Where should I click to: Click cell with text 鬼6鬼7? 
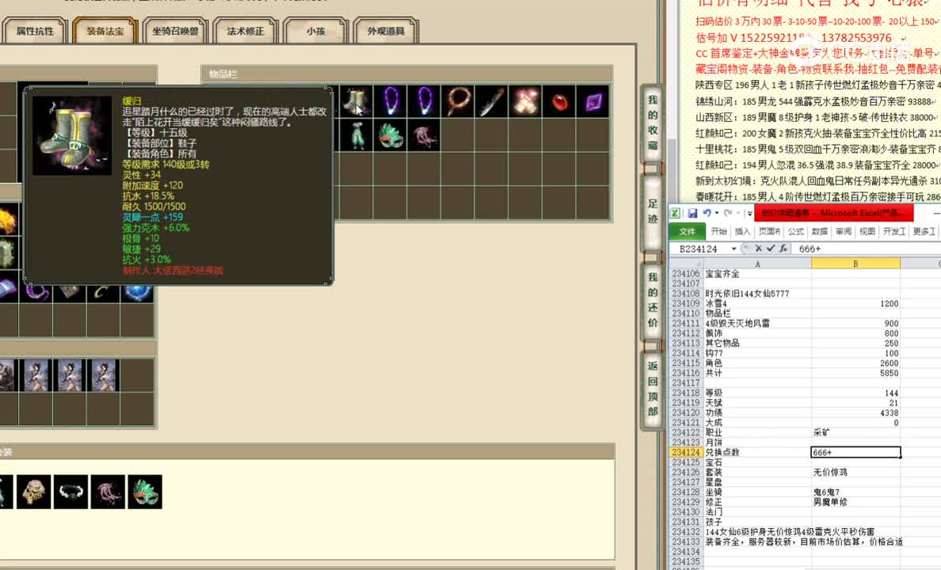tap(855, 492)
